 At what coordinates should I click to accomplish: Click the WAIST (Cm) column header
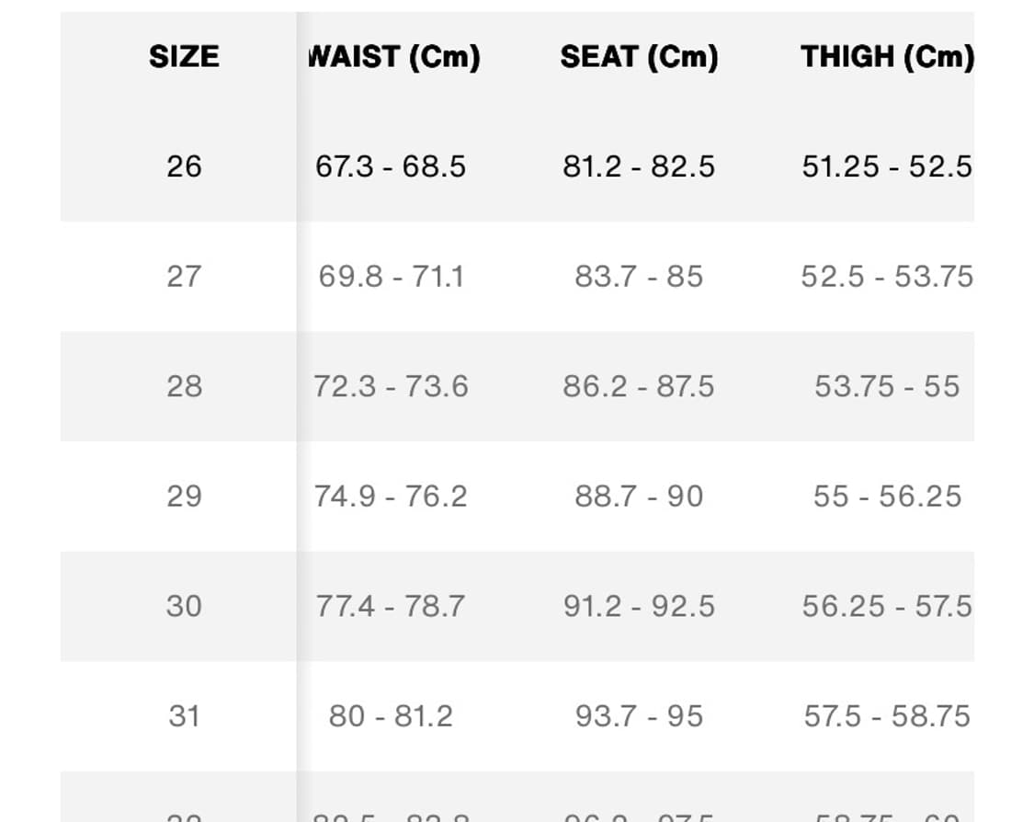click(393, 57)
